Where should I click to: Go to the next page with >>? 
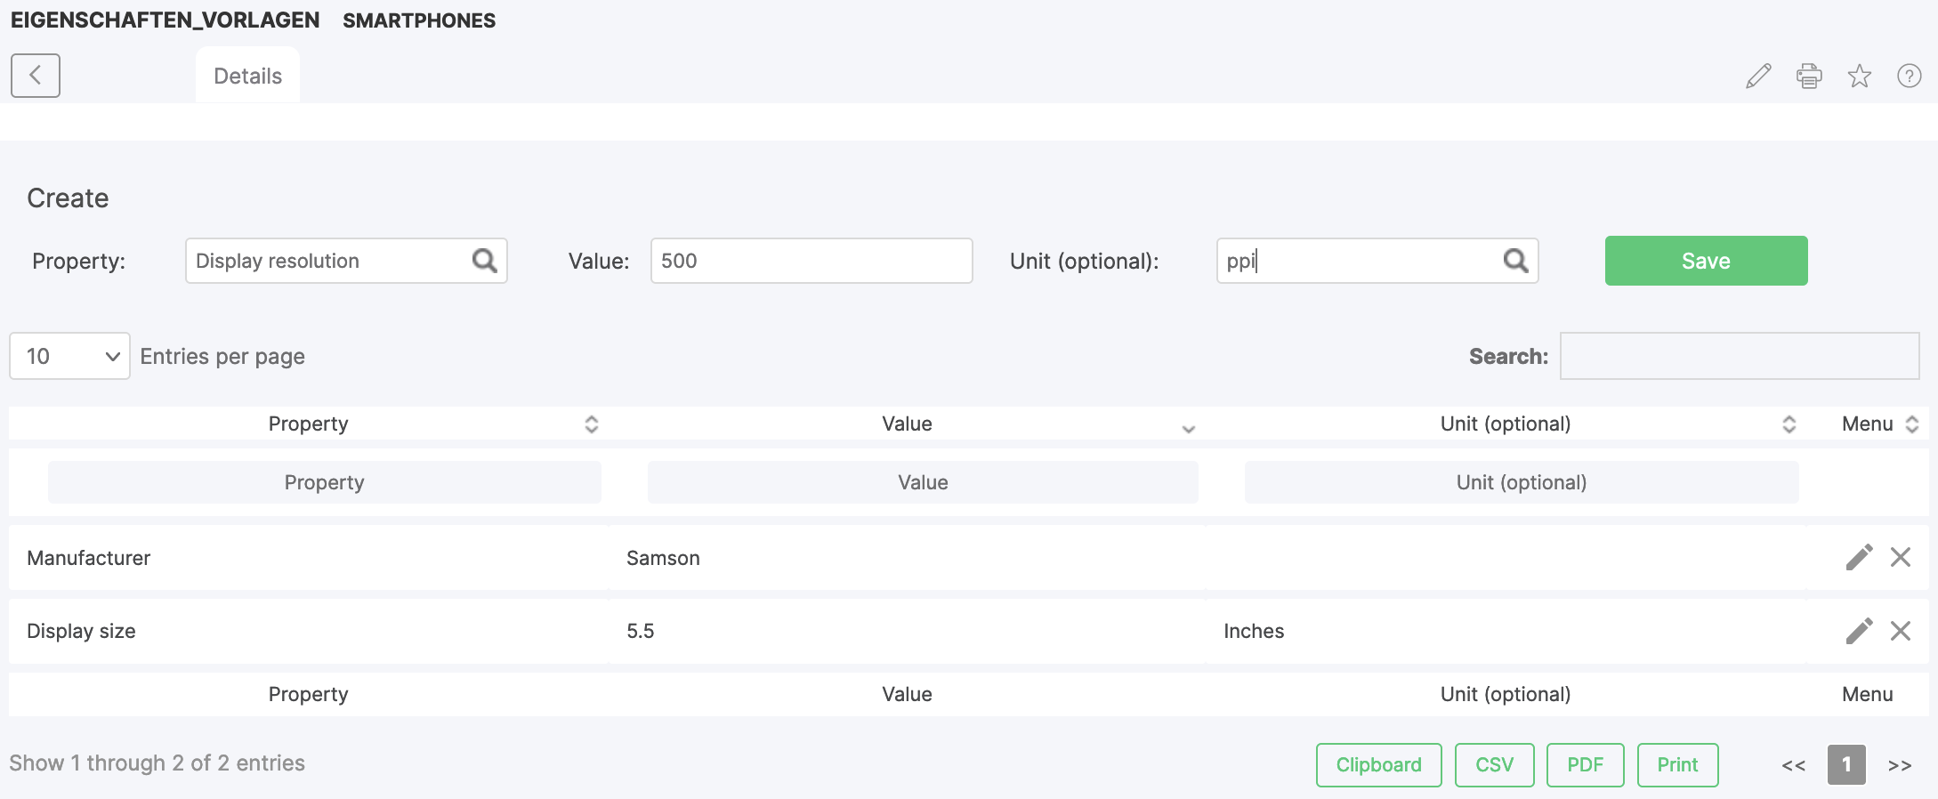pyautogui.click(x=1900, y=765)
